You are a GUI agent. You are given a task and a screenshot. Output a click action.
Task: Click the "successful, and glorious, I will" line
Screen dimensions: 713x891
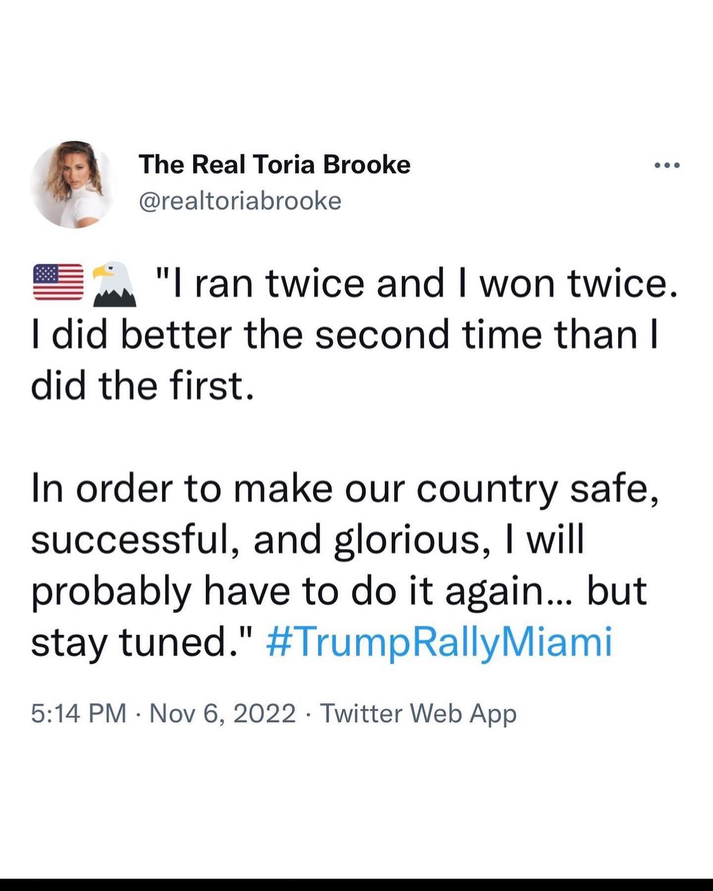(307, 540)
